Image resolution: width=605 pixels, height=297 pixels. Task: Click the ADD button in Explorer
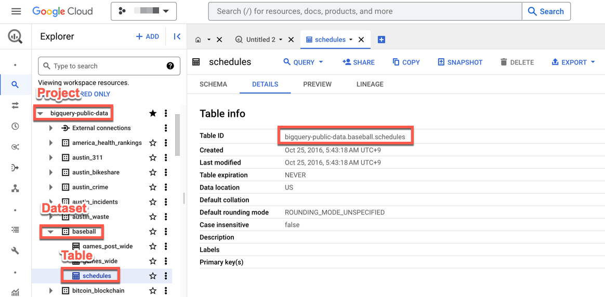[148, 36]
